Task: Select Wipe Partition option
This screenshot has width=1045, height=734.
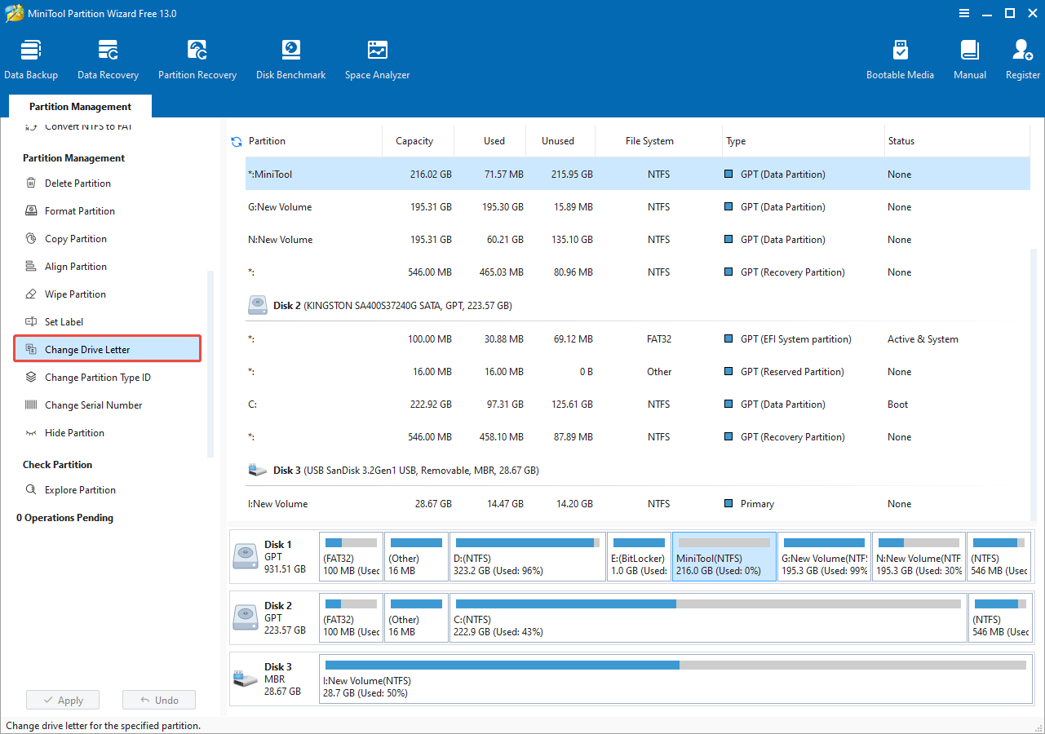Action: 75,294
